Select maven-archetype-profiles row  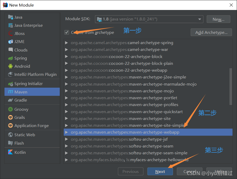(148, 105)
